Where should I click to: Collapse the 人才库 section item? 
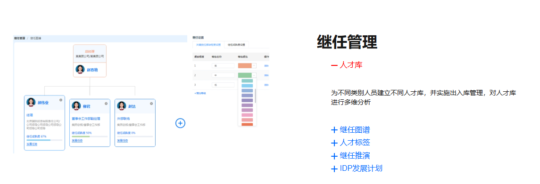pyautogui.click(x=347, y=64)
